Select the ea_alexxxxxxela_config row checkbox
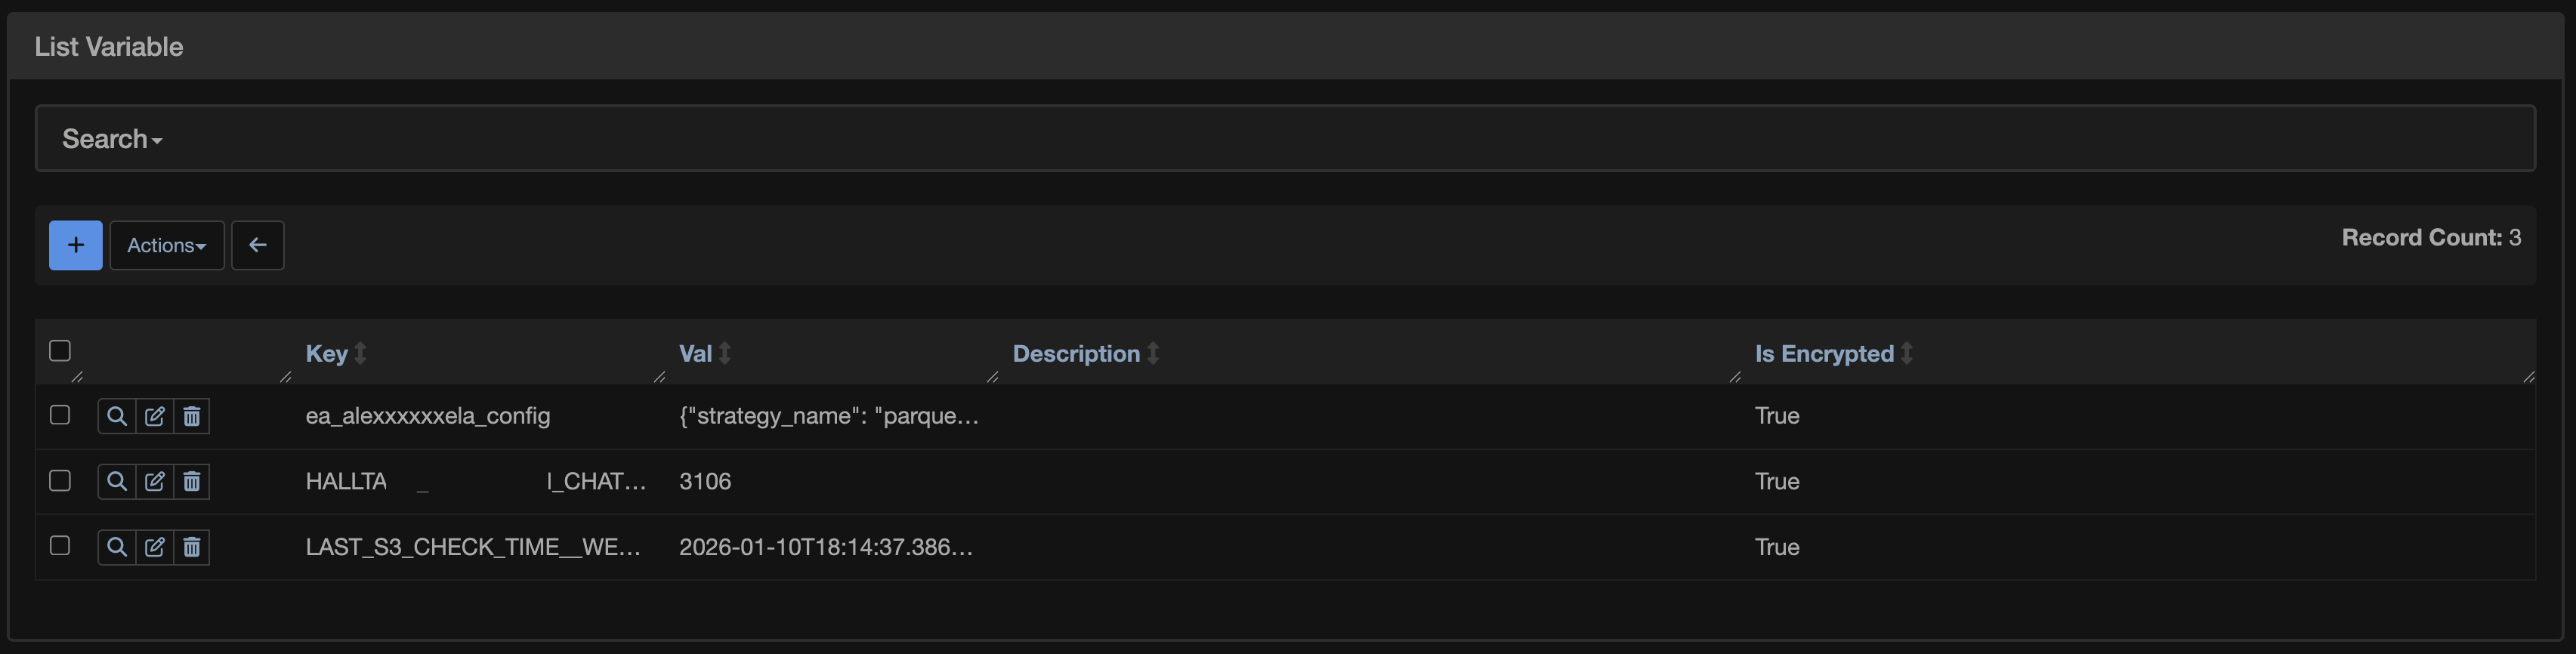The height and width of the screenshot is (654, 2576). [60, 414]
